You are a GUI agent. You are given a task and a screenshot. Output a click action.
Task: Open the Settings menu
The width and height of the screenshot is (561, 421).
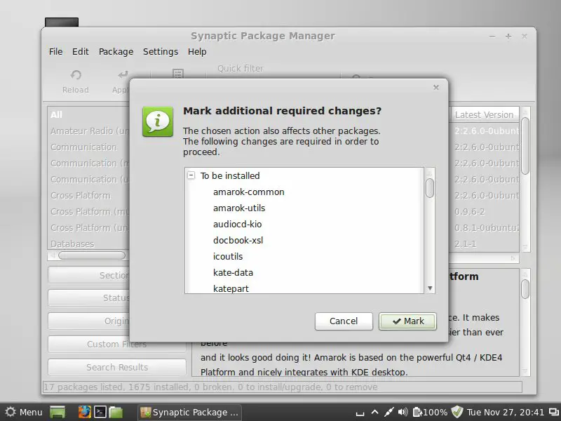tap(161, 52)
